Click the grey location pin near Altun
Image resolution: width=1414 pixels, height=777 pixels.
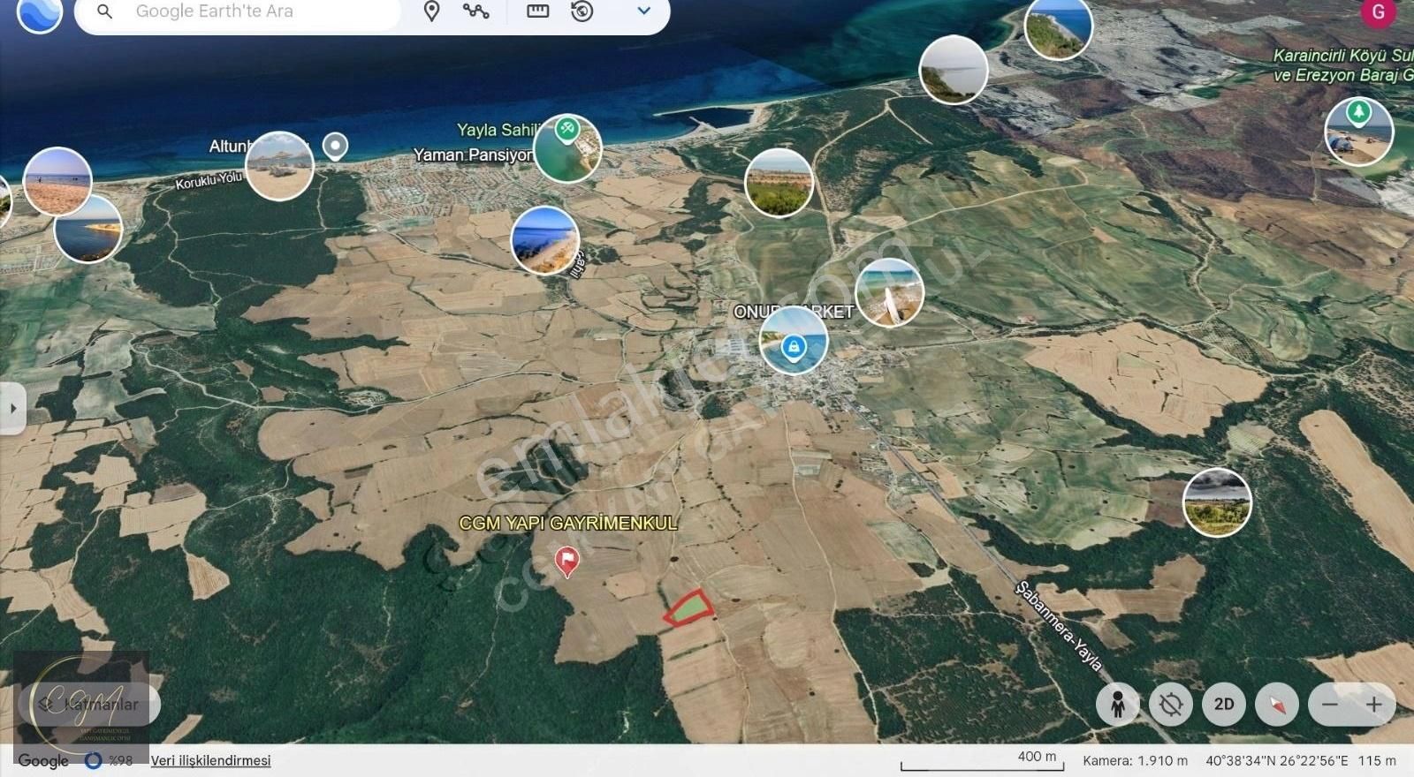click(x=335, y=146)
